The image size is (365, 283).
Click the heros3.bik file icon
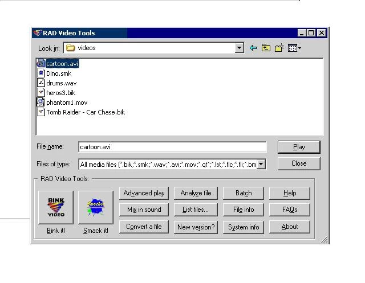[x=41, y=92]
